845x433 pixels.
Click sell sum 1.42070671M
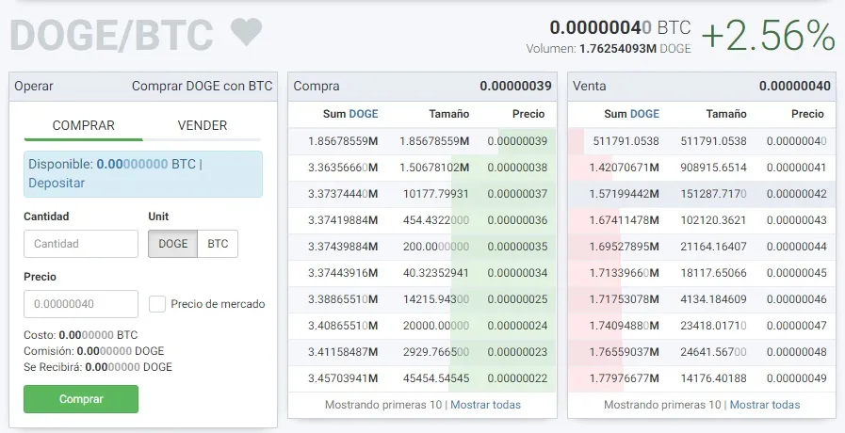[x=624, y=168]
